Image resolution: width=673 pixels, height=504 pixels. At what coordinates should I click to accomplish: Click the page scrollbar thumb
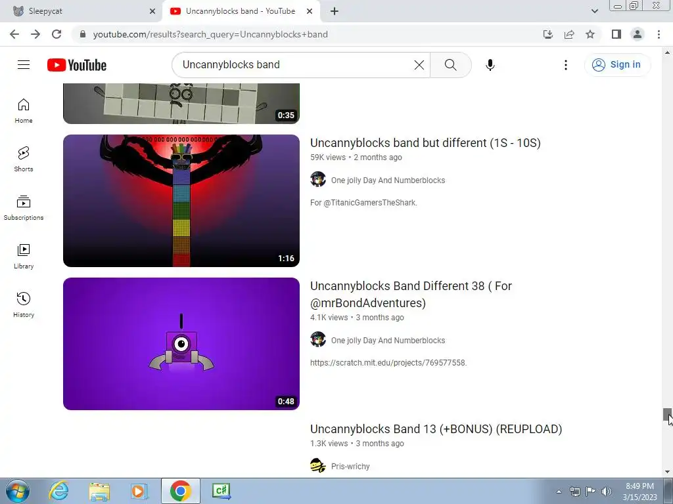coord(667,415)
